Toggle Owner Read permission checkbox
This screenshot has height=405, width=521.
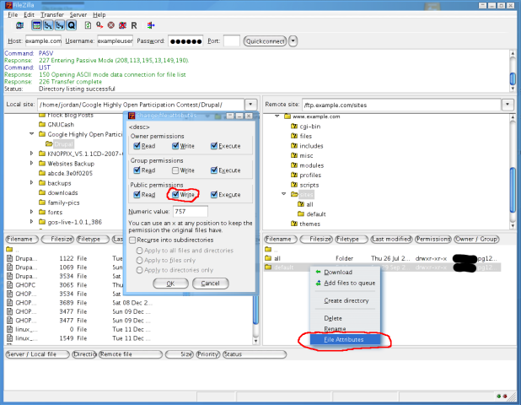(137, 146)
